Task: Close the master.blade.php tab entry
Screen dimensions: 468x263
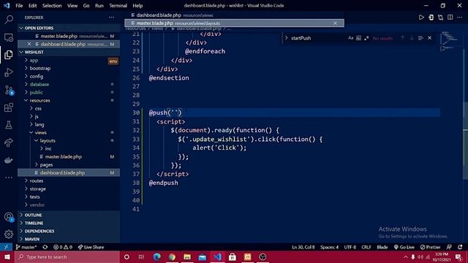Action: pyautogui.click(x=335, y=23)
